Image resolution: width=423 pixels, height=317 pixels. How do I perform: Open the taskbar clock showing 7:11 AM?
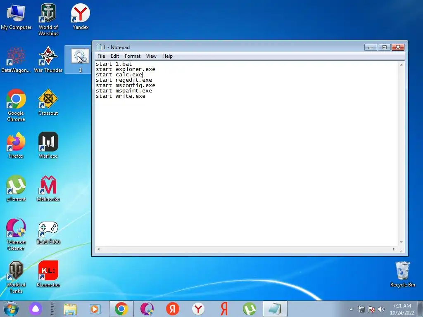point(402,309)
